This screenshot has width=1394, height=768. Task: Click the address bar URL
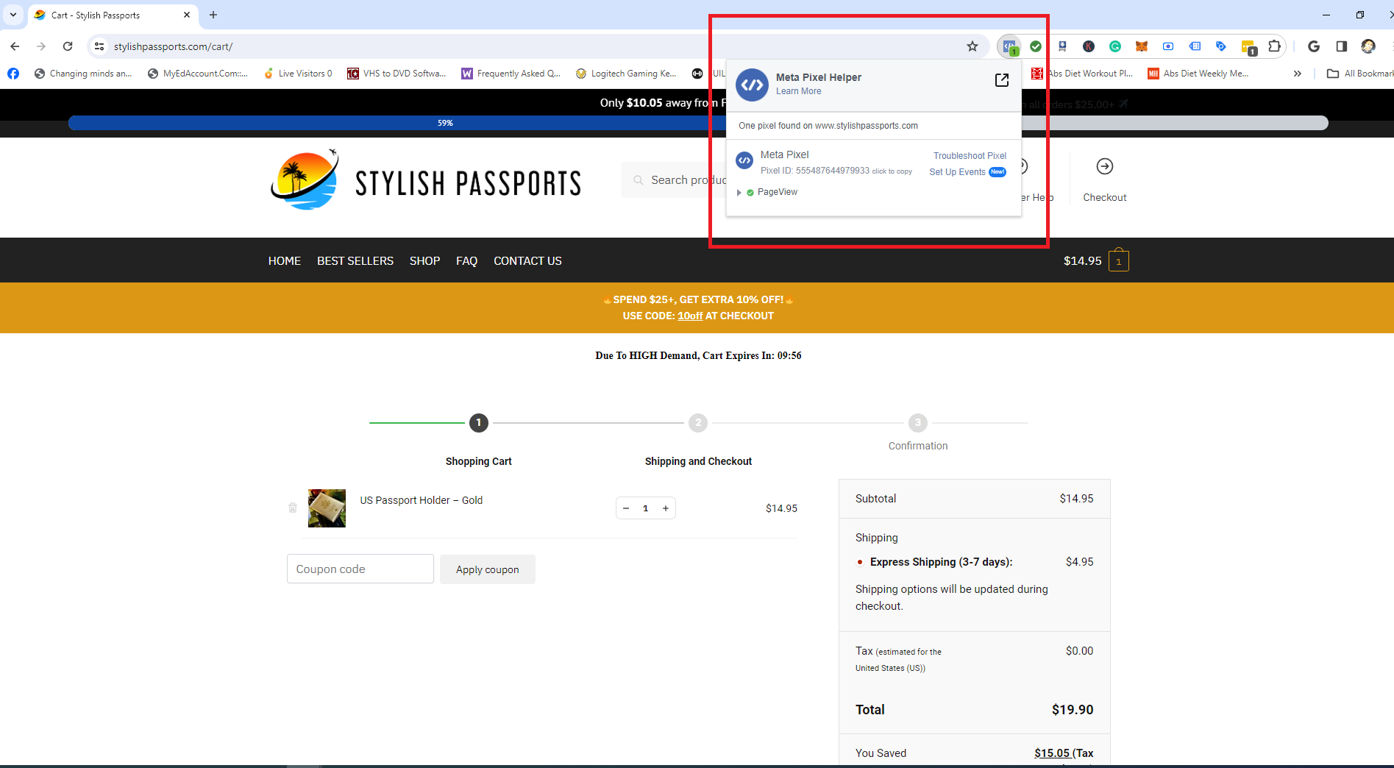173,46
